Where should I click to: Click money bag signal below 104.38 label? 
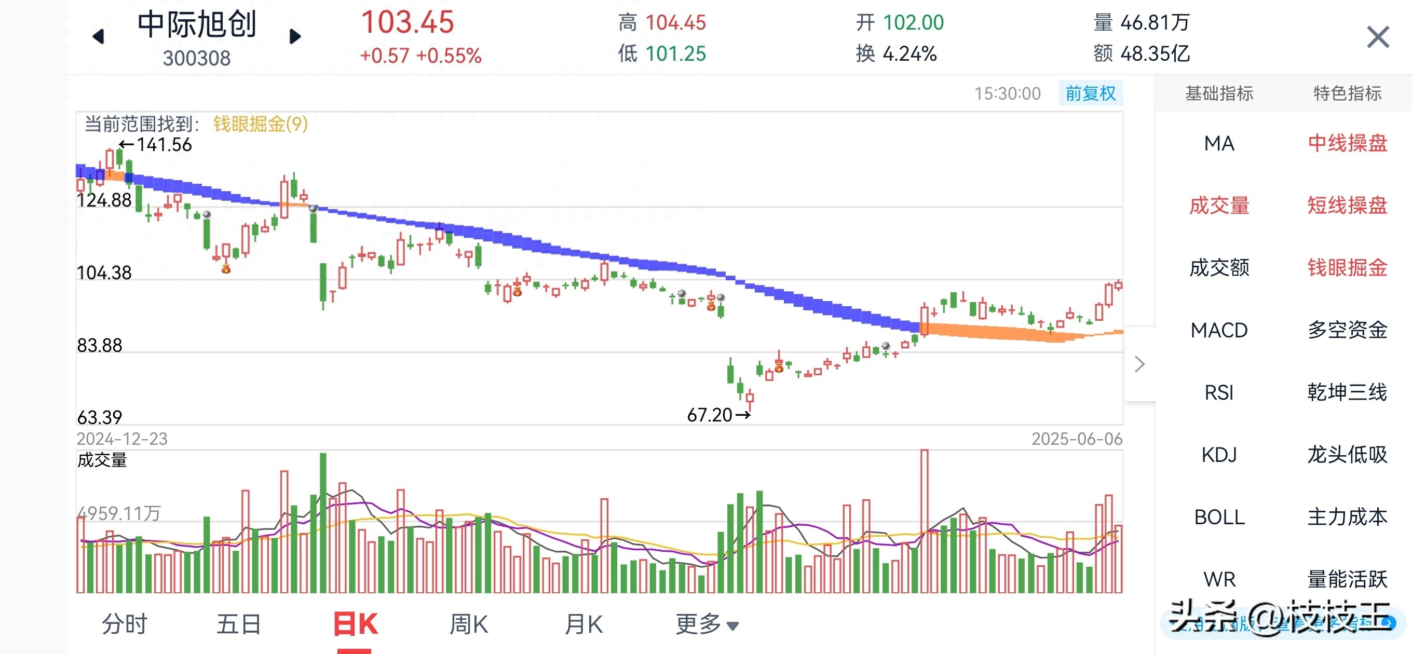pyautogui.click(x=226, y=269)
